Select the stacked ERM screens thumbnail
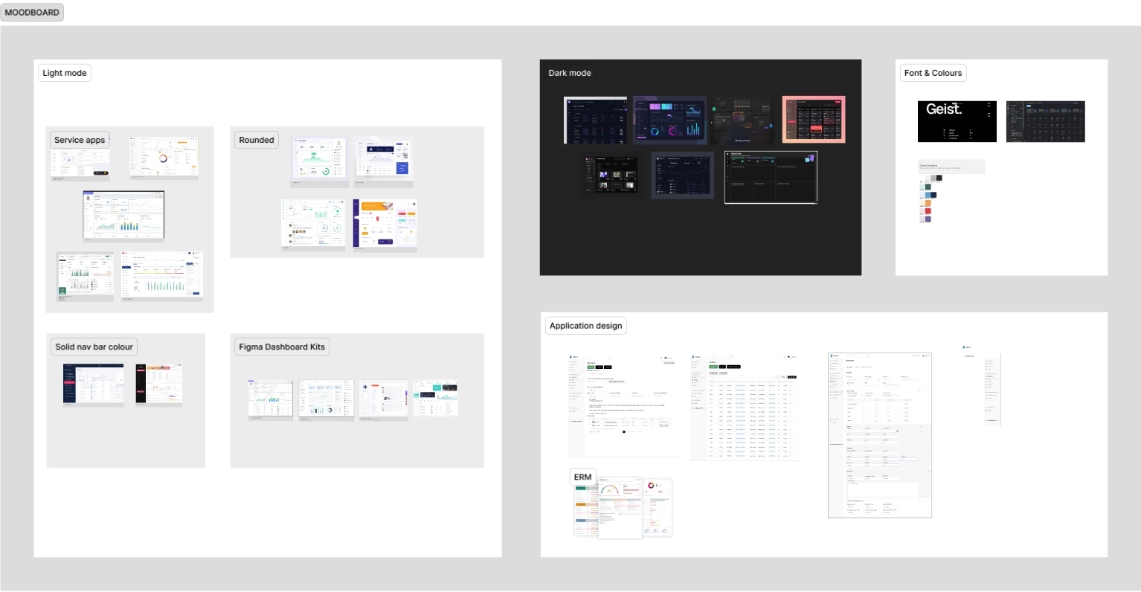1141x592 pixels. 623,506
